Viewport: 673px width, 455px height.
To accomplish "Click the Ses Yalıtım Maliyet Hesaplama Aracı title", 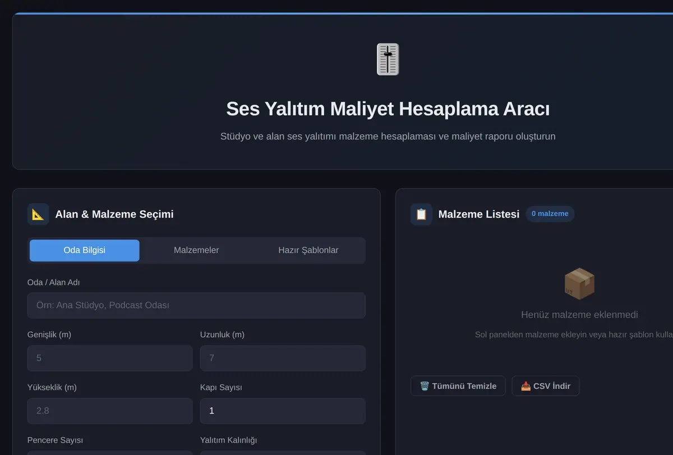I will point(388,108).
